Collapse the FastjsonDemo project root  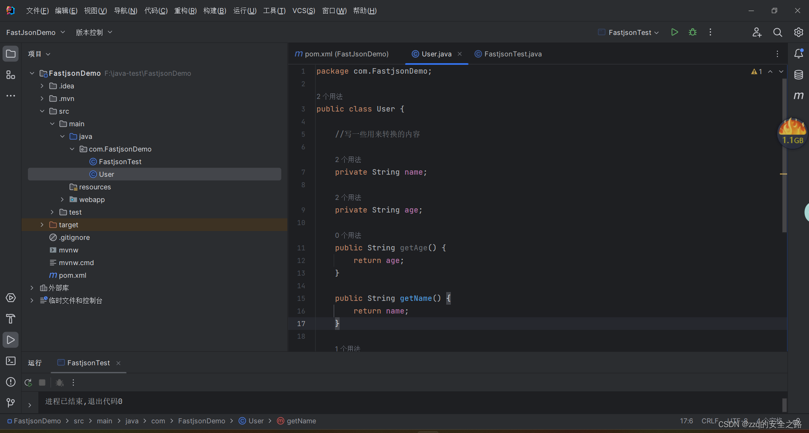(x=32, y=73)
